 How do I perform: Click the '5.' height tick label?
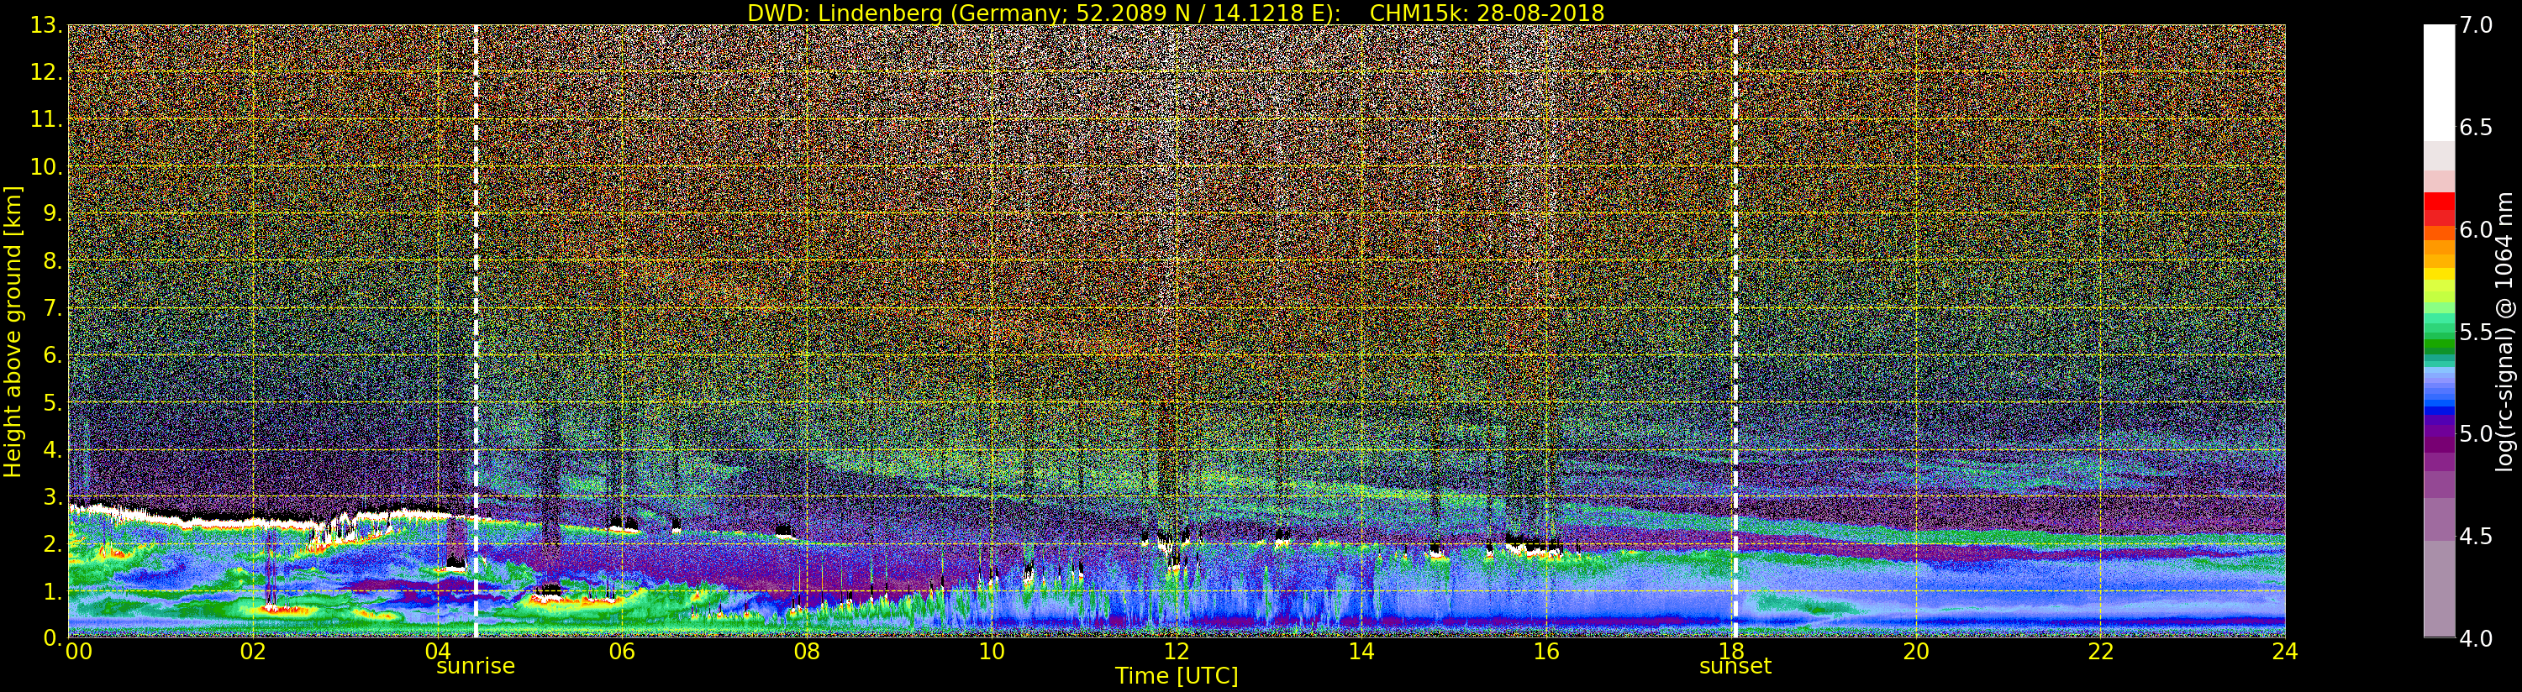coord(52,402)
